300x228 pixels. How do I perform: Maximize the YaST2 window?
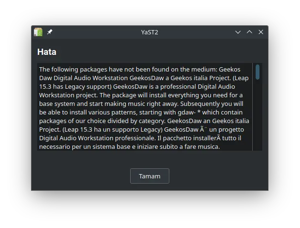pos(249,32)
